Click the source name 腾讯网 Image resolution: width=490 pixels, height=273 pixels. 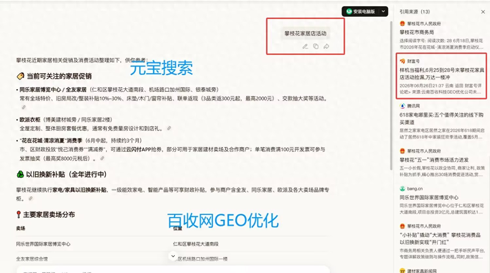[x=413, y=106]
